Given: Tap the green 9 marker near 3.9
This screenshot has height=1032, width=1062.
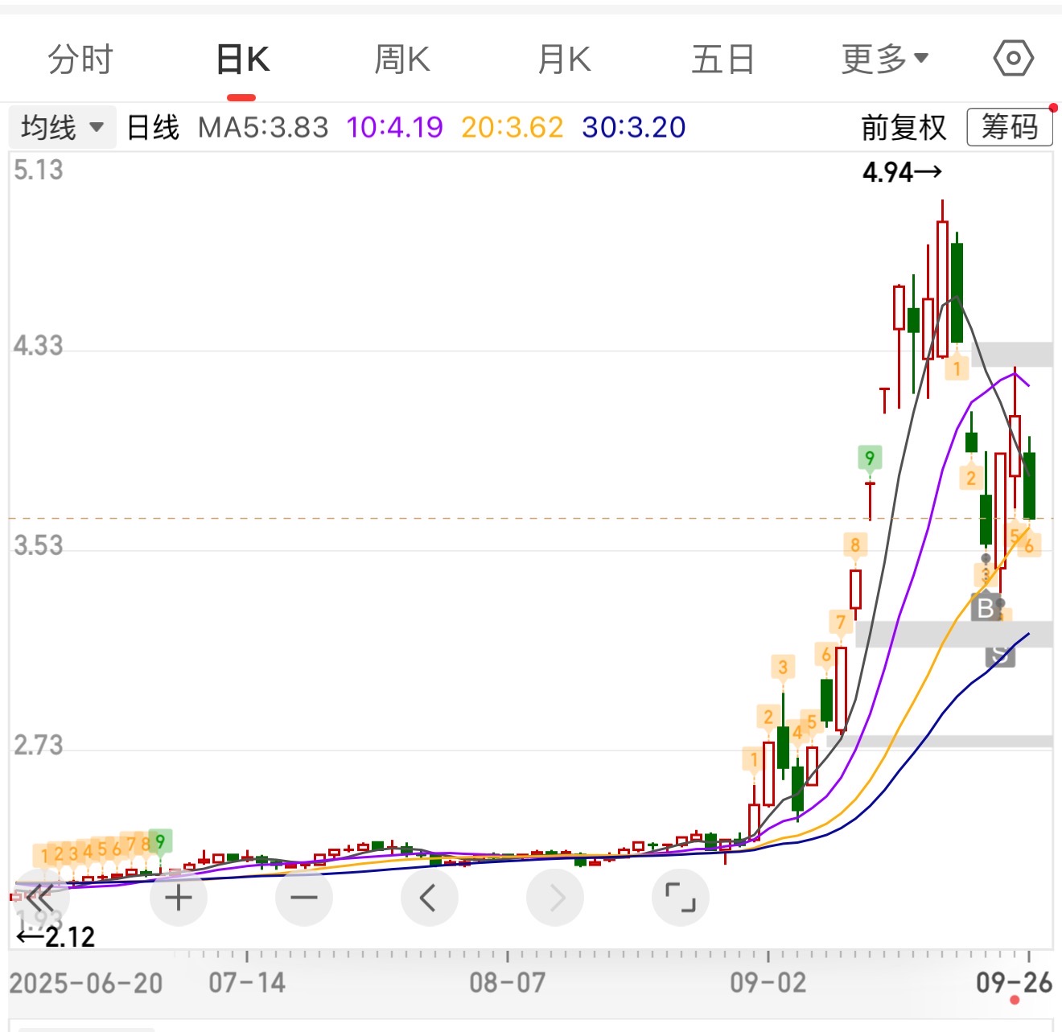Looking at the screenshot, I should 869,458.
